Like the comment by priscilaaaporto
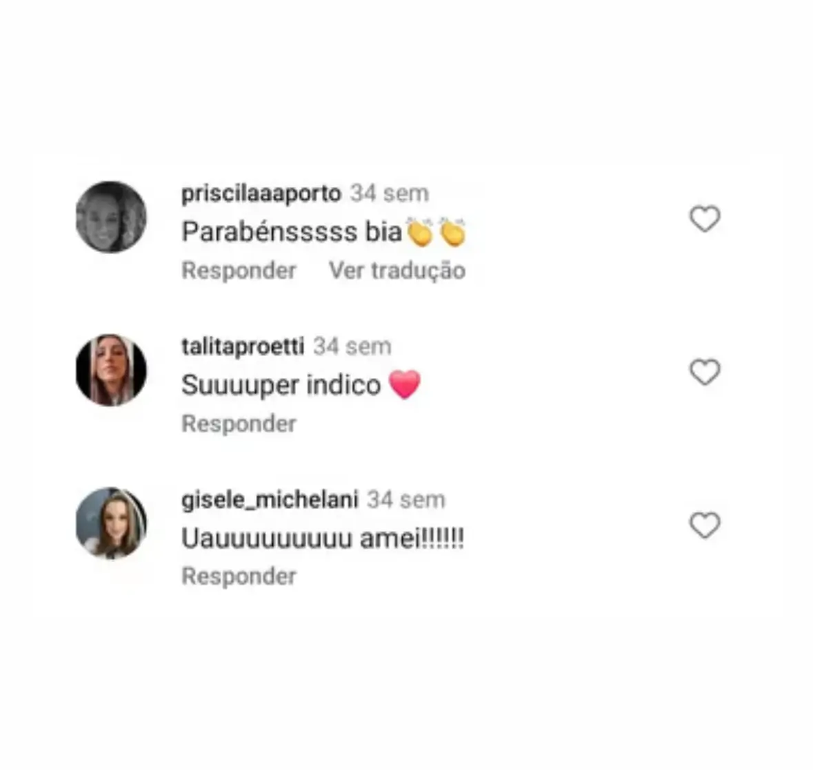813x770 pixels. pyautogui.click(x=705, y=218)
